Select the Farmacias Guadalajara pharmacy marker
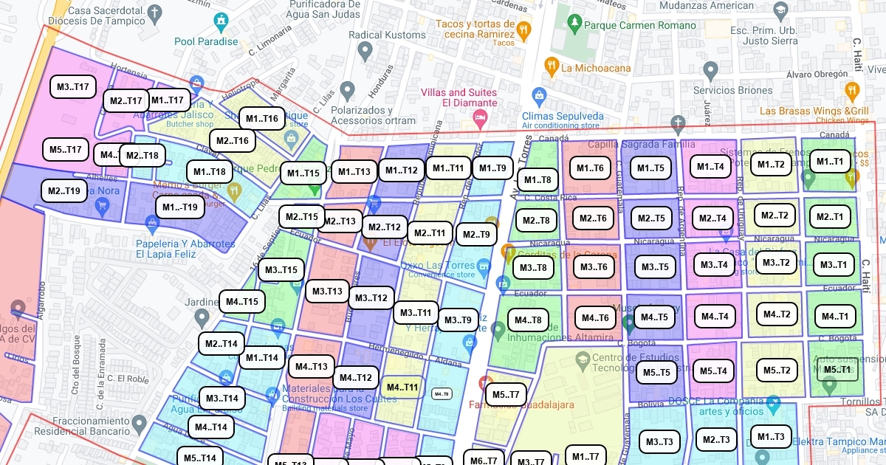This screenshot has width=886, height=465. [485, 382]
